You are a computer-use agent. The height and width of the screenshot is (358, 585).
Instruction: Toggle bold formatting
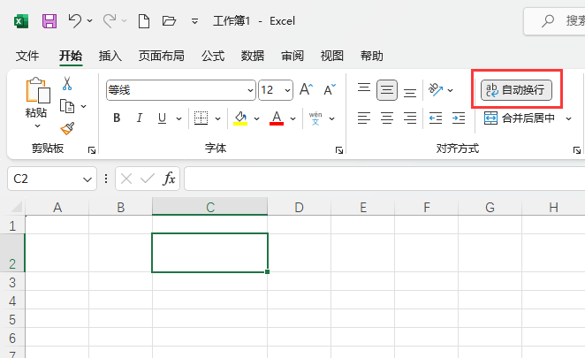pos(117,118)
